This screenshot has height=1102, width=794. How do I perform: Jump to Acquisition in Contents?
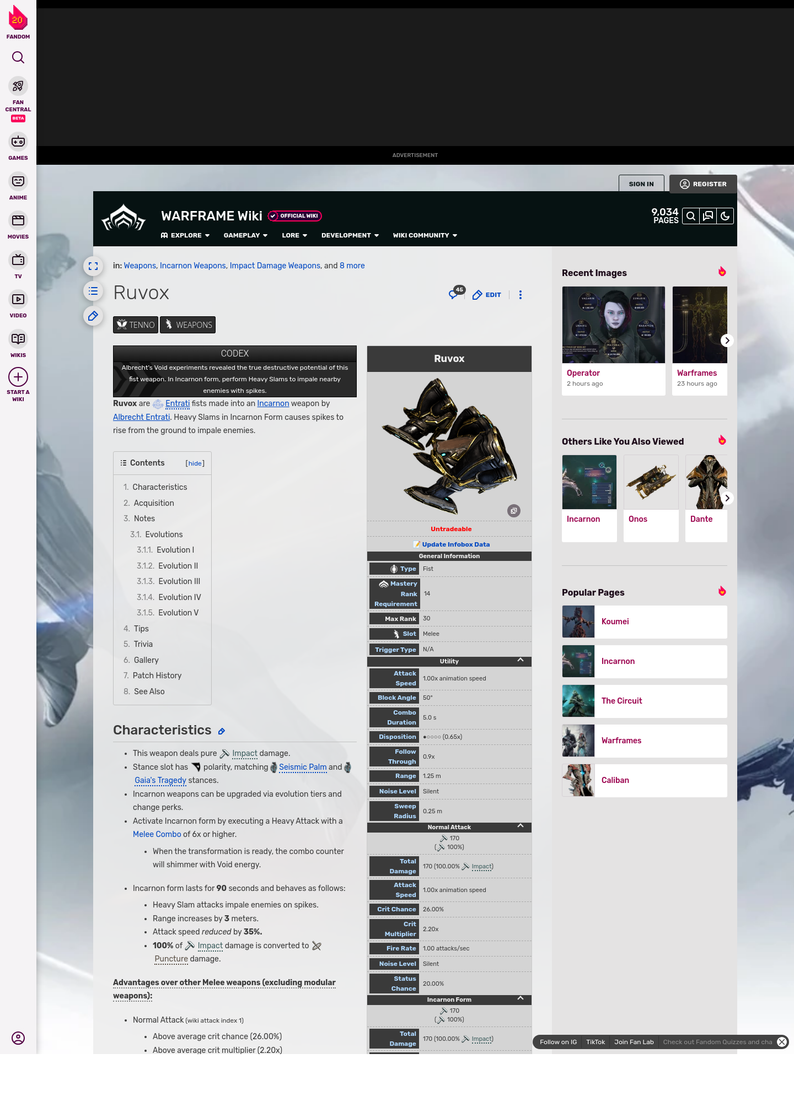pyautogui.click(x=154, y=503)
